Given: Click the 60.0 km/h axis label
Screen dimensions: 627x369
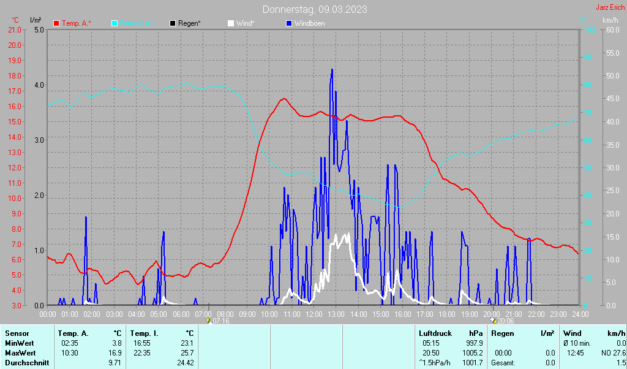Looking at the screenshot, I should pos(612,30).
